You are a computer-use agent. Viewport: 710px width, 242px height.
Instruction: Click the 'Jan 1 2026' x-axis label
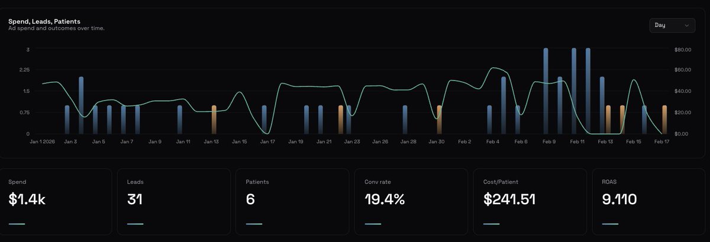tap(43, 142)
